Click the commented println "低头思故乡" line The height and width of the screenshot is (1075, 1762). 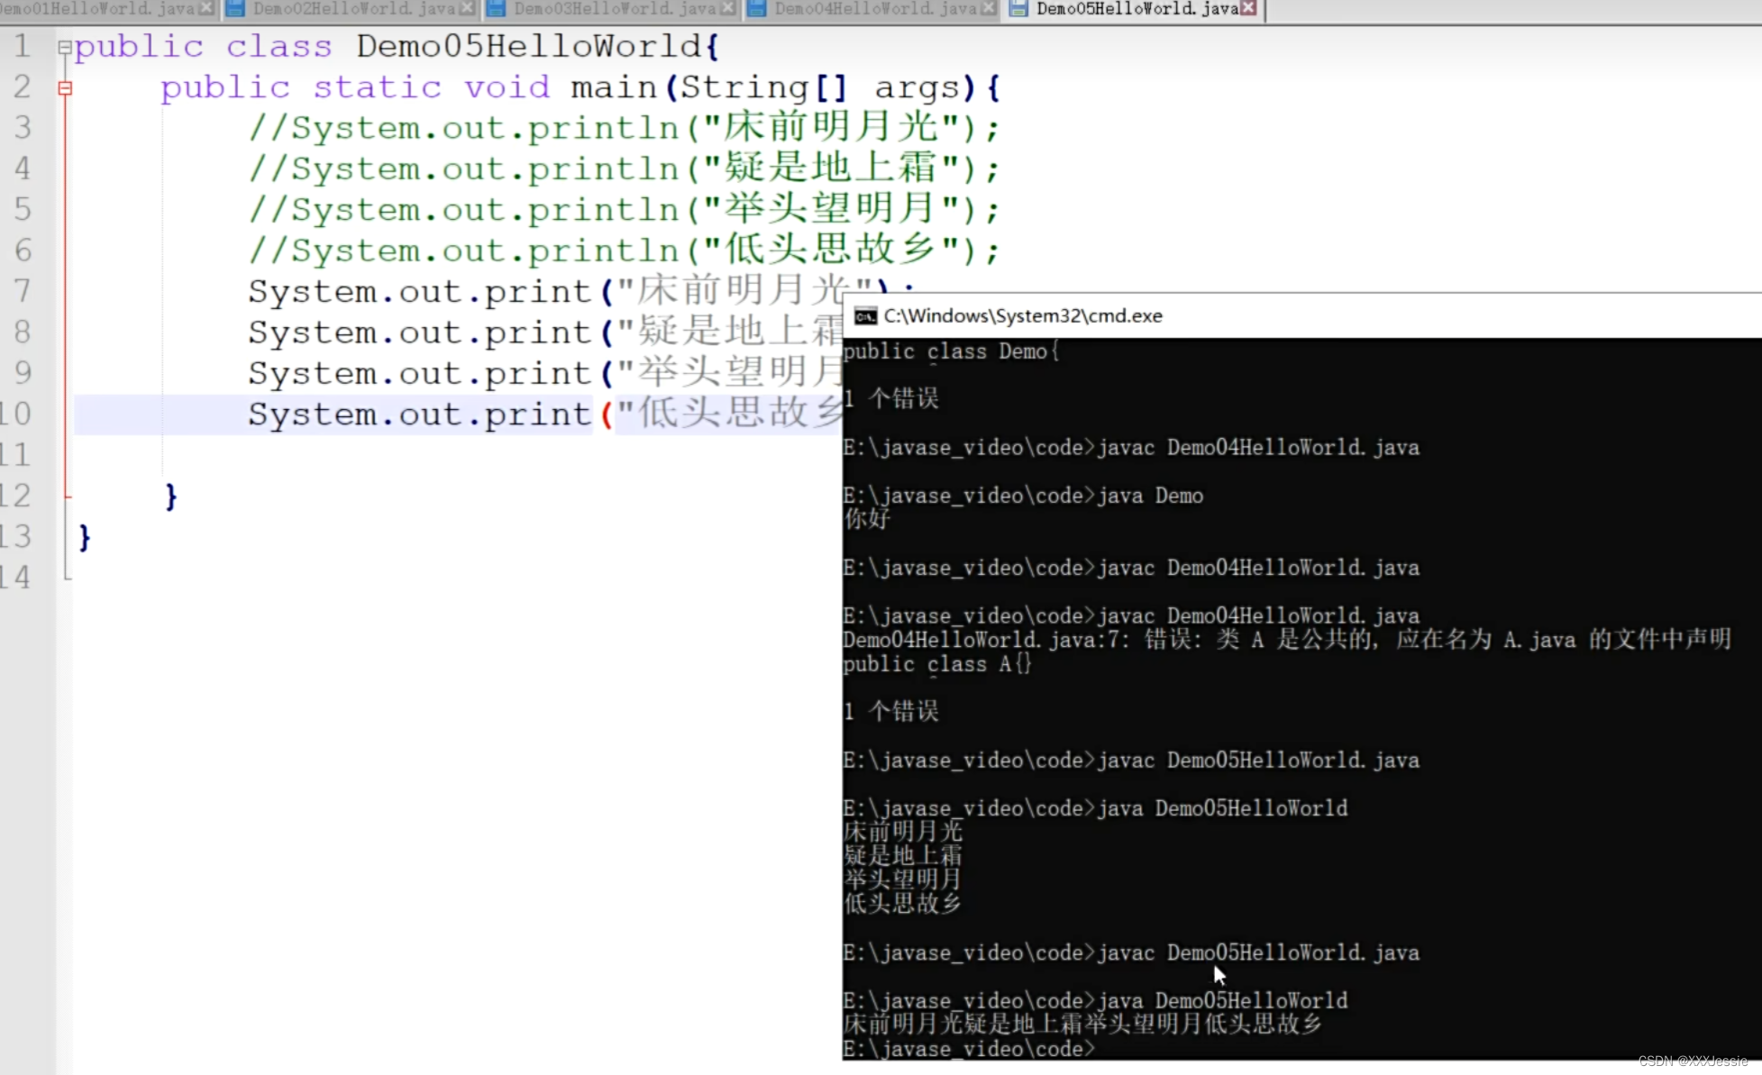pyautogui.click(x=624, y=250)
